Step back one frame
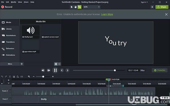Image resolution: width=170 pixels, height=106 pixels. tap(43, 70)
